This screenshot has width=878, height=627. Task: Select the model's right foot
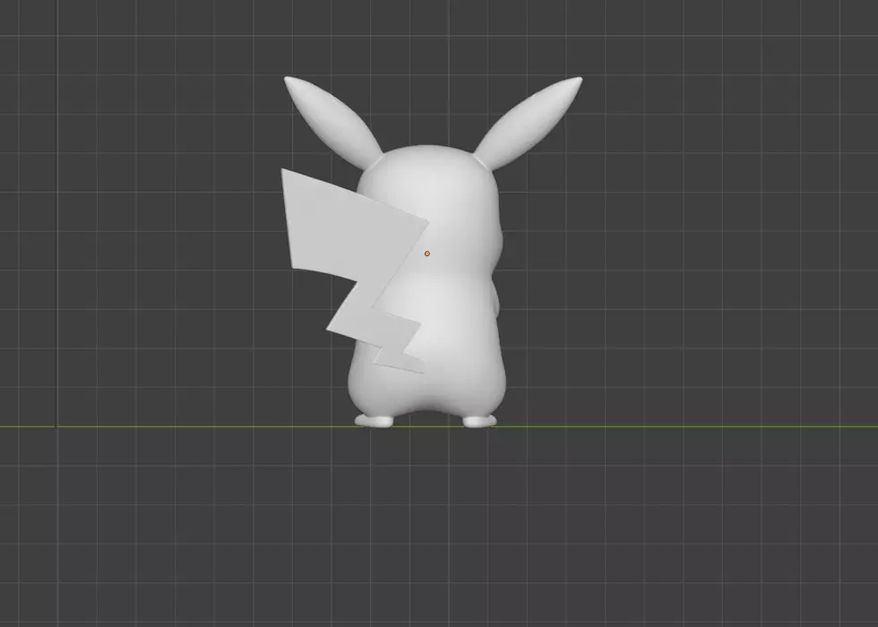click(x=479, y=420)
